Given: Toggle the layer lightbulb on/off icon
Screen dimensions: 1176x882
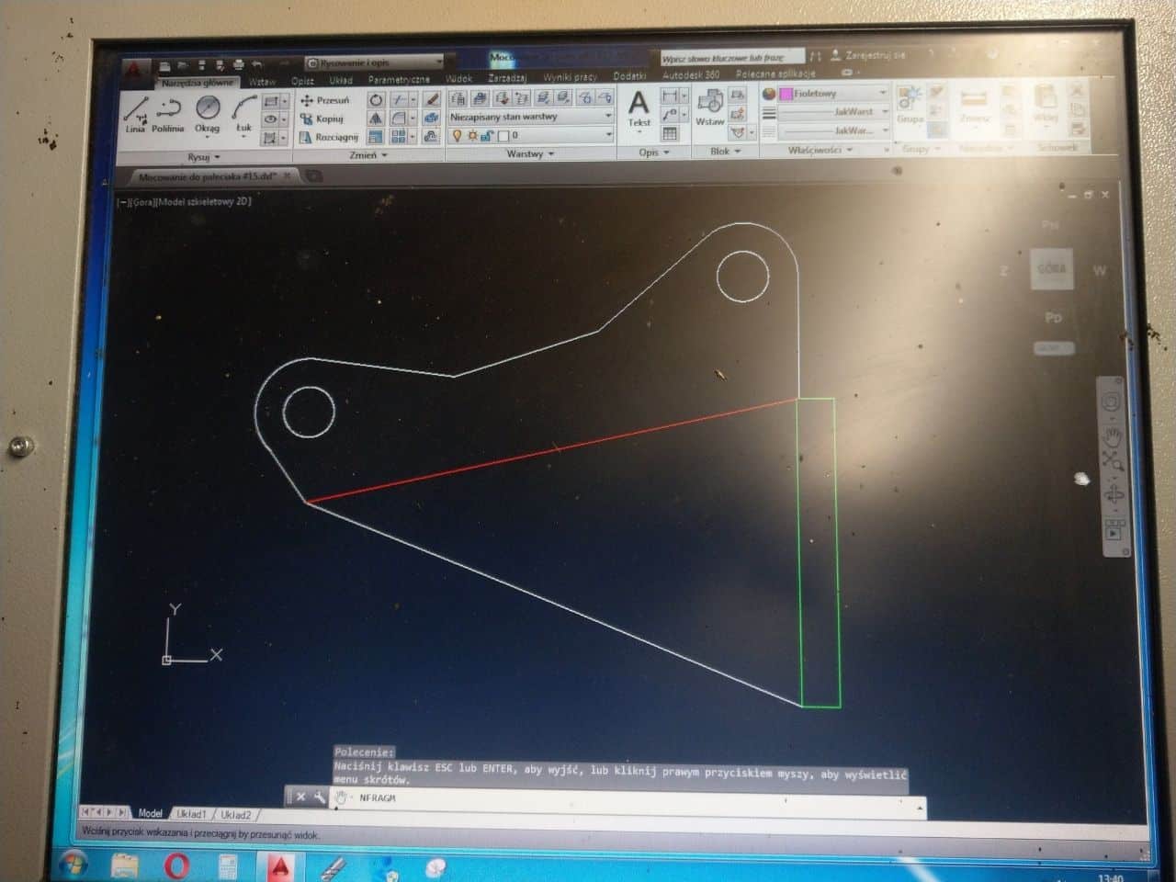Looking at the screenshot, I should pos(457,135).
